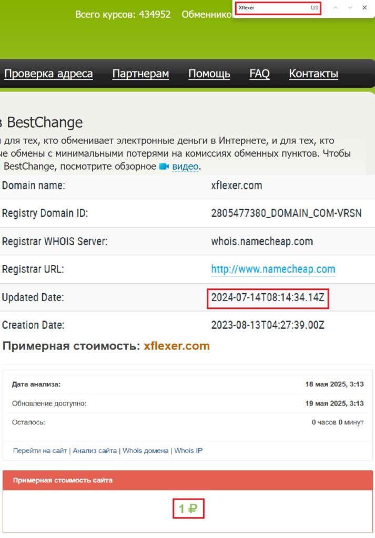This screenshot has height=538, width=375.
Task: Click the 1 ₽ site value
Action: coord(188,509)
